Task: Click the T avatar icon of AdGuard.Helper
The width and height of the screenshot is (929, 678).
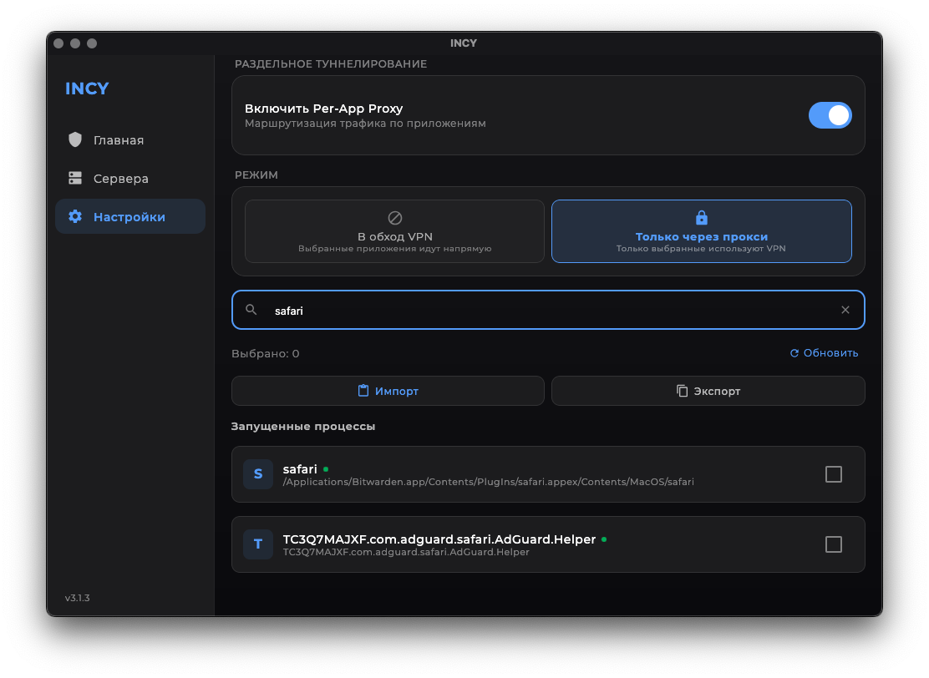Action: (257, 544)
